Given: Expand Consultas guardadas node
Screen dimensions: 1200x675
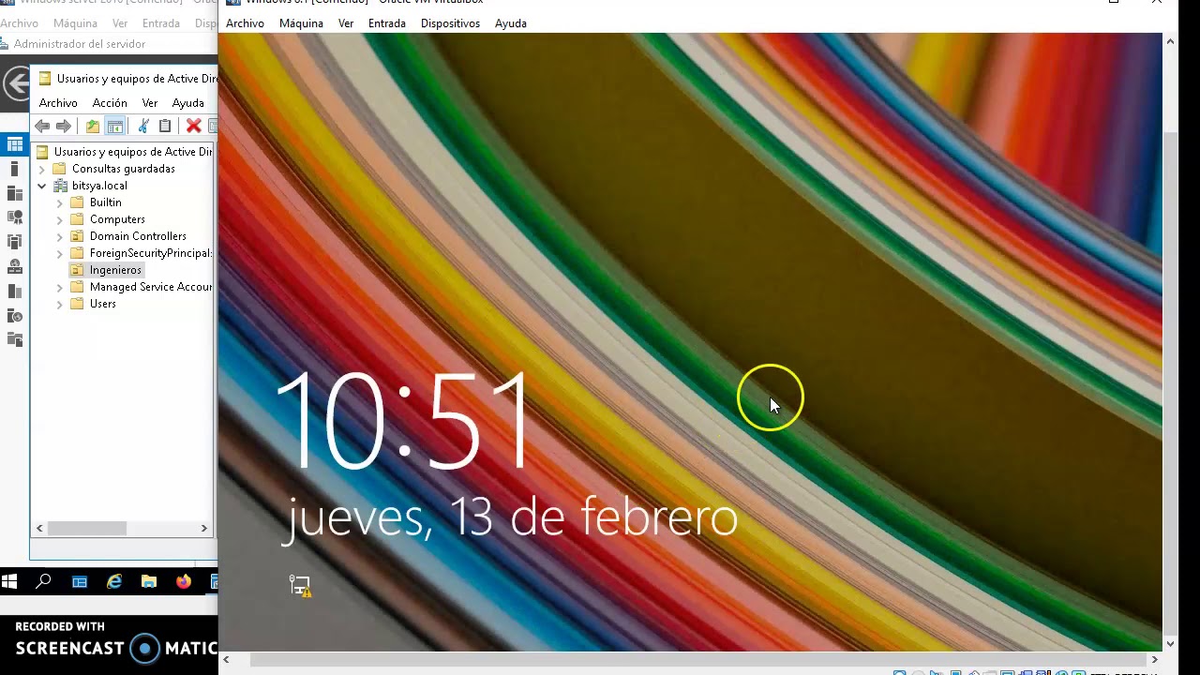Looking at the screenshot, I should coord(41,169).
